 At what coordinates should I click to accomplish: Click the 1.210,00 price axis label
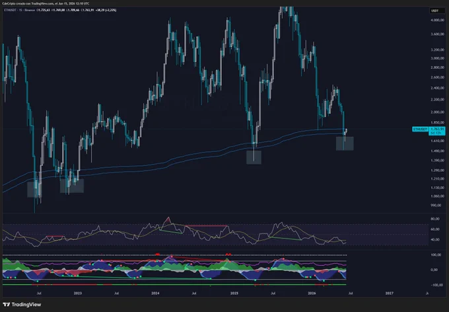point(437,178)
